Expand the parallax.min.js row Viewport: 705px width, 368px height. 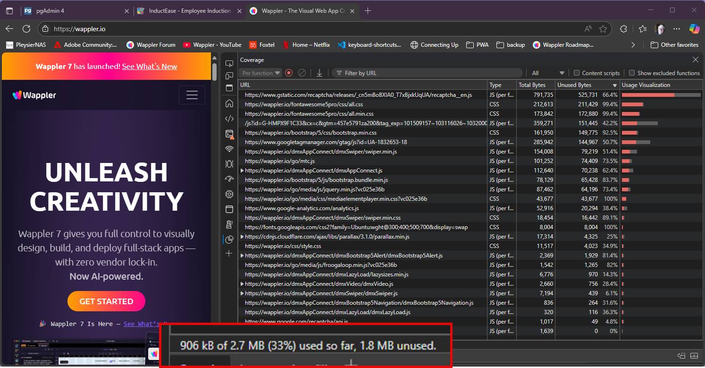242,237
